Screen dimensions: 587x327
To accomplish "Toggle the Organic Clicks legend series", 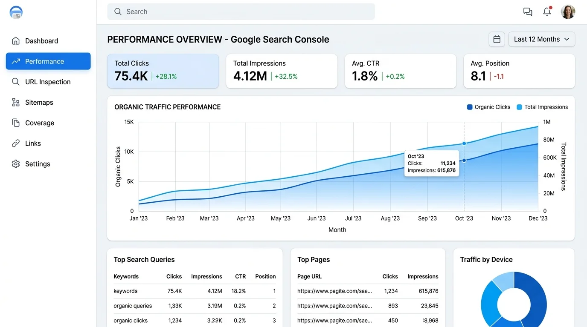I will click(489, 107).
